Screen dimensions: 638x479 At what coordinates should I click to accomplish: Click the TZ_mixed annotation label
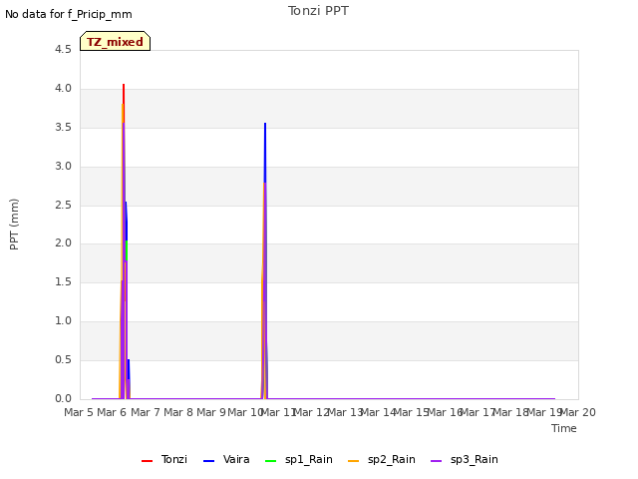[x=116, y=41]
